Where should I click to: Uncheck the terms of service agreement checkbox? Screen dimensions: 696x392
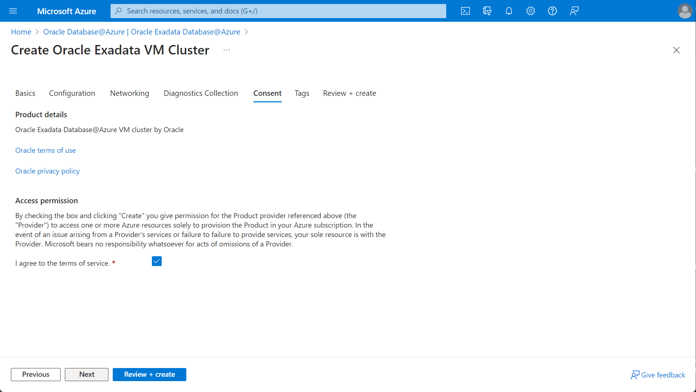pos(156,261)
